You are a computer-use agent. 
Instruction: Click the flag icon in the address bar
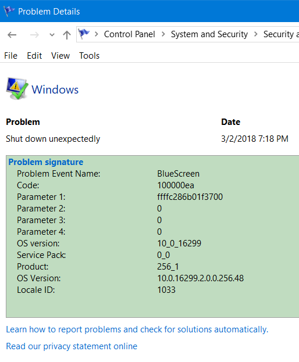coord(84,34)
